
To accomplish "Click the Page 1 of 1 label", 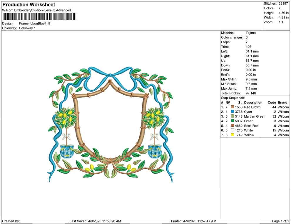I will coord(280,221).
